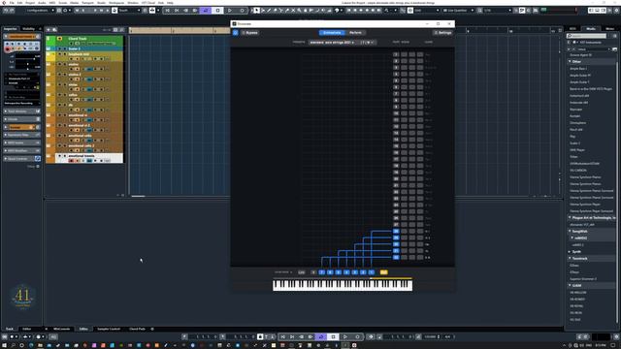
Task: Click the Bypass button in Divisimate
Action: (250, 33)
